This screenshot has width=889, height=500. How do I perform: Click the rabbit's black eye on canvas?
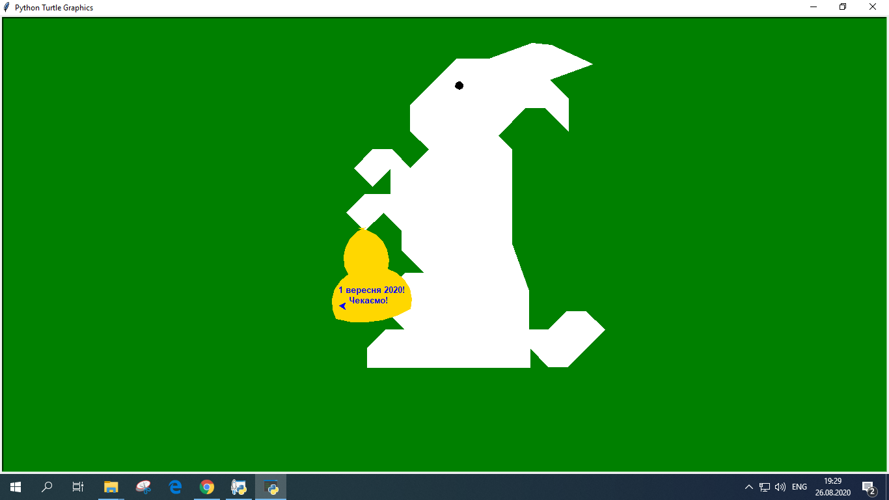(x=459, y=85)
